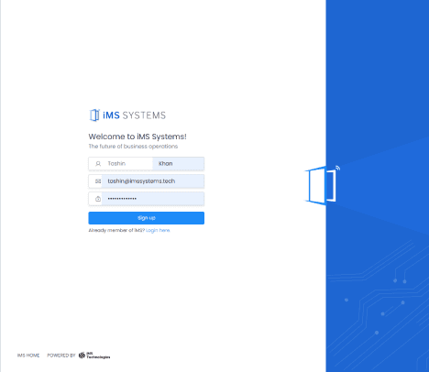429x372 pixels.
Task: Click the envelope icon beside email field
Action: point(98,181)
